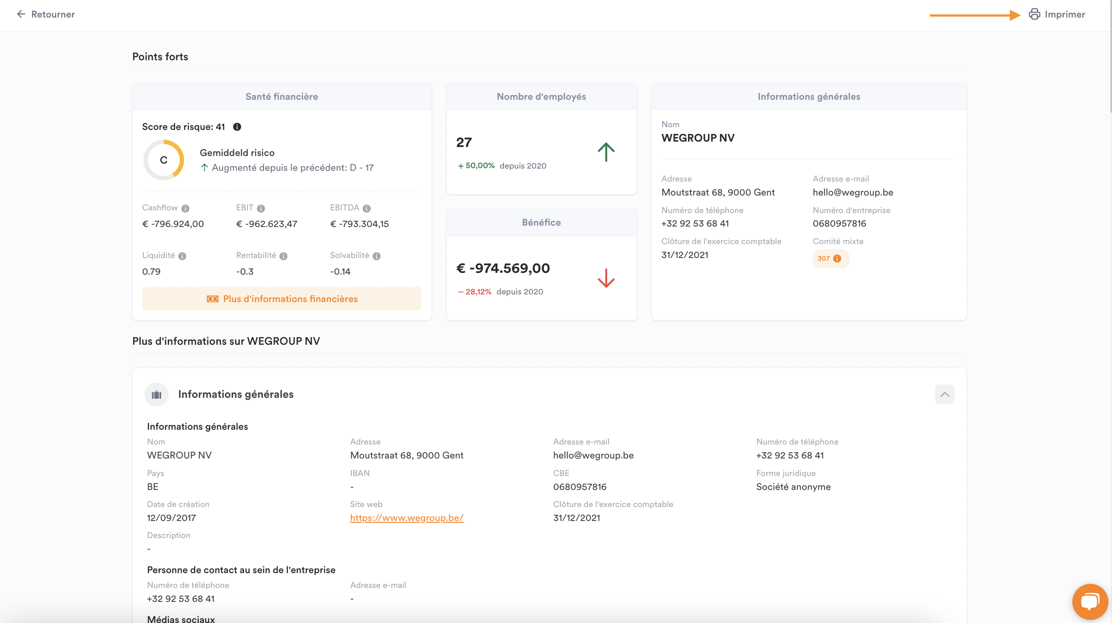
Task: Click the Cashflow info icon
Action: point(185,208)
